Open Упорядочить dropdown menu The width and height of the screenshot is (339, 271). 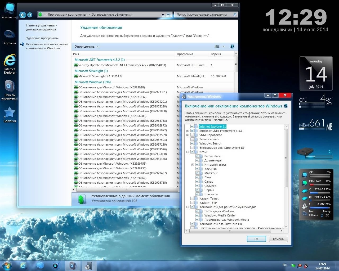(x=87, y=47)
